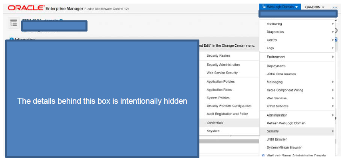Expand the Diagnostics submenu

pos(297,32)
